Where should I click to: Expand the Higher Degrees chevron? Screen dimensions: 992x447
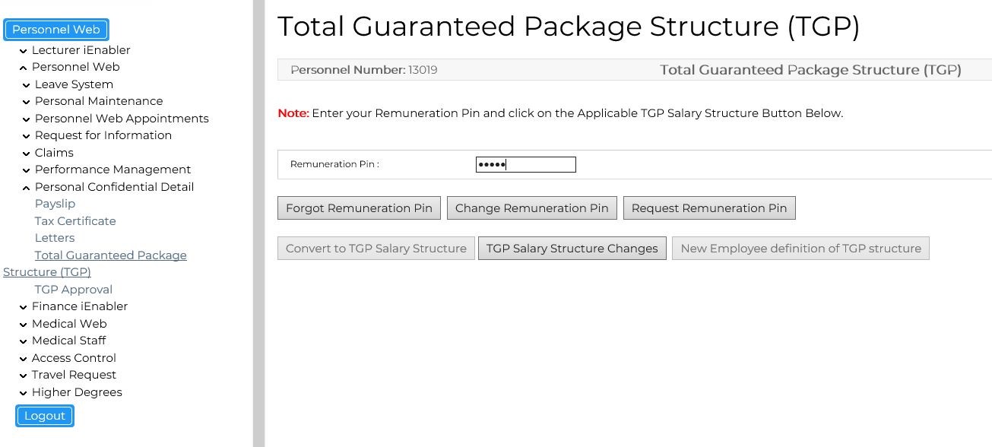coord(24,393)
